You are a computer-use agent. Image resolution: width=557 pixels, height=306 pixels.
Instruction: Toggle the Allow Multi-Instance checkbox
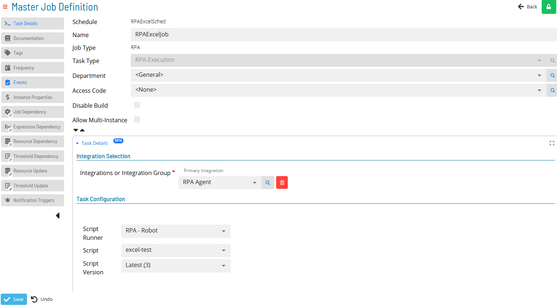[137, 120]
